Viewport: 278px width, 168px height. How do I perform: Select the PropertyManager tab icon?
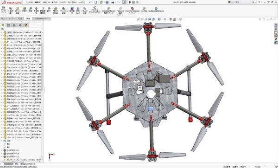point(8,25)
